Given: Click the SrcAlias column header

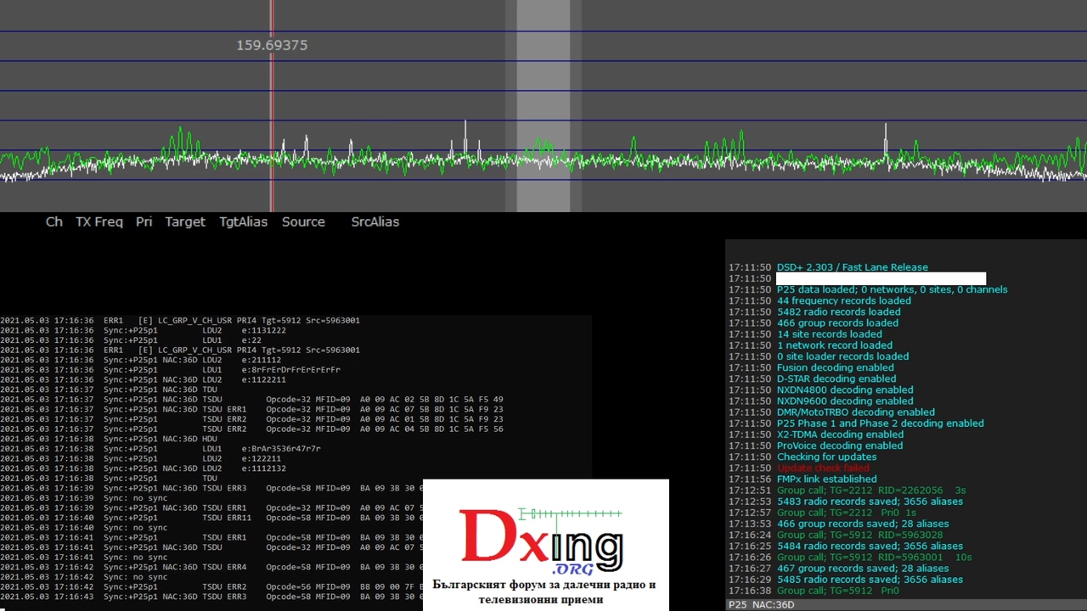Looking at the screenshot, I should [x=375, y=221].
